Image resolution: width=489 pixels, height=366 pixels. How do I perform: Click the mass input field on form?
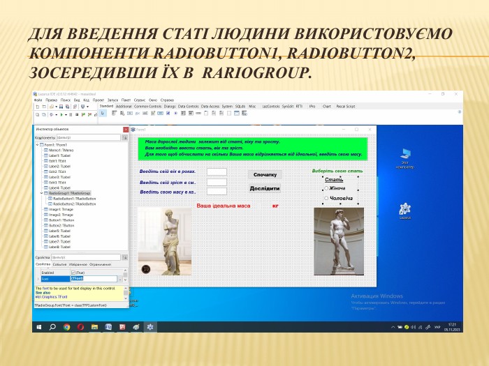point(217,192)
